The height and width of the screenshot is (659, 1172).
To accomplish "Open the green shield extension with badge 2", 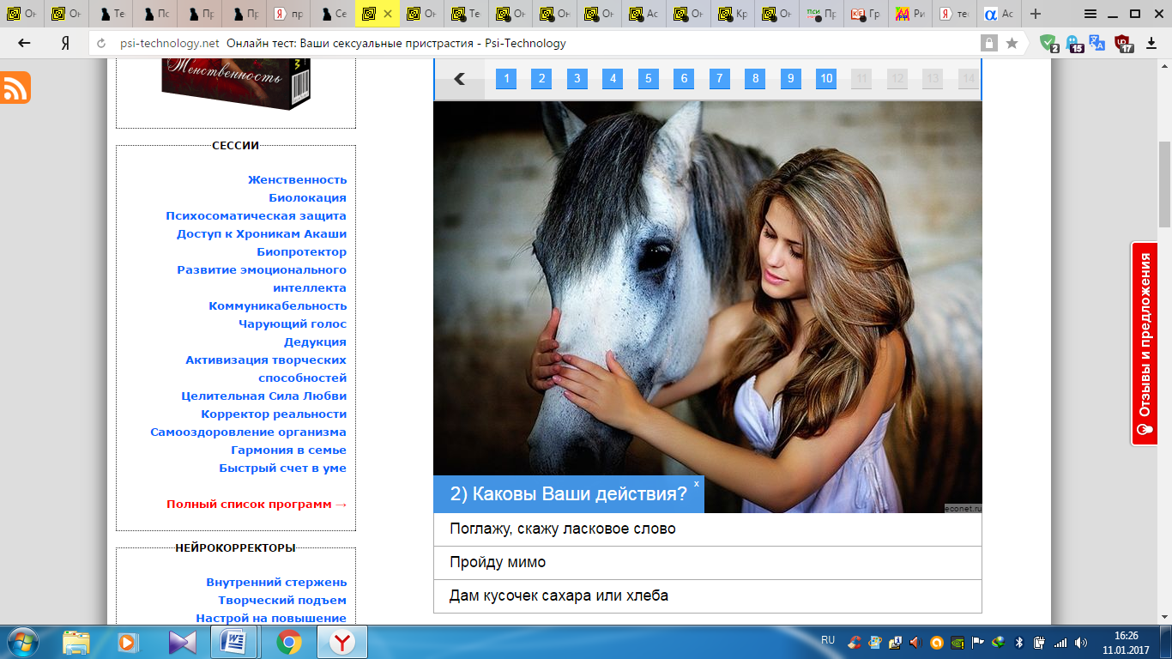I will (1048, 43).
